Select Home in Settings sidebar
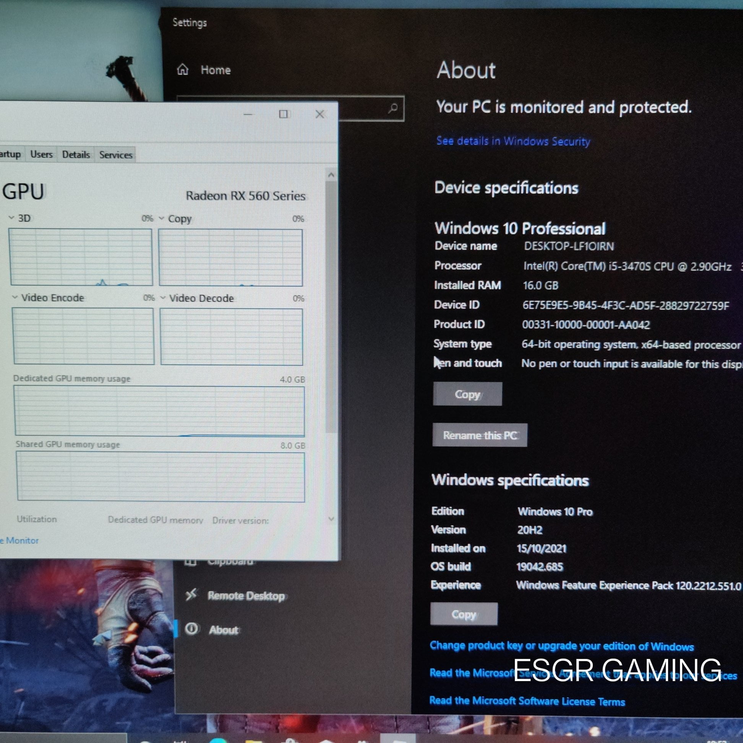 216,70
